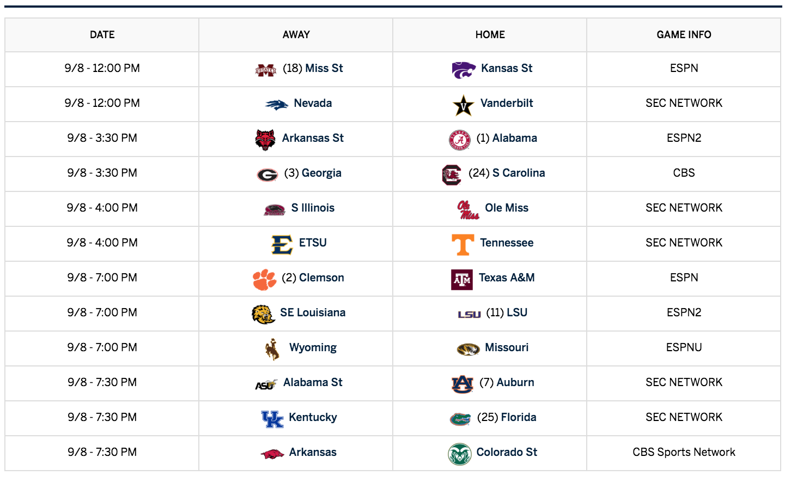Click the Kentucky UK logo
The height and width of the screenshot is (481, 791).
point(272,419)
